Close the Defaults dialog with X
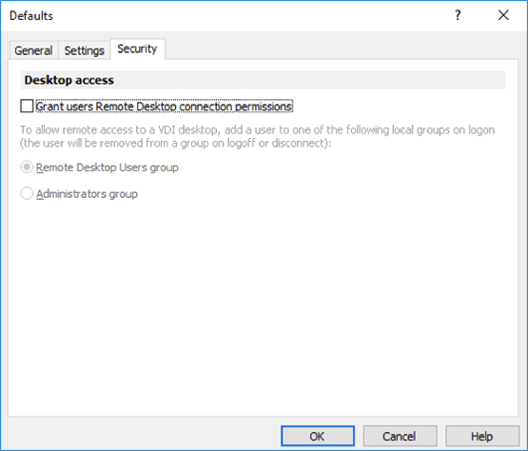The height and width of the screenshot is (451, 528). click(x=503, y=15)
